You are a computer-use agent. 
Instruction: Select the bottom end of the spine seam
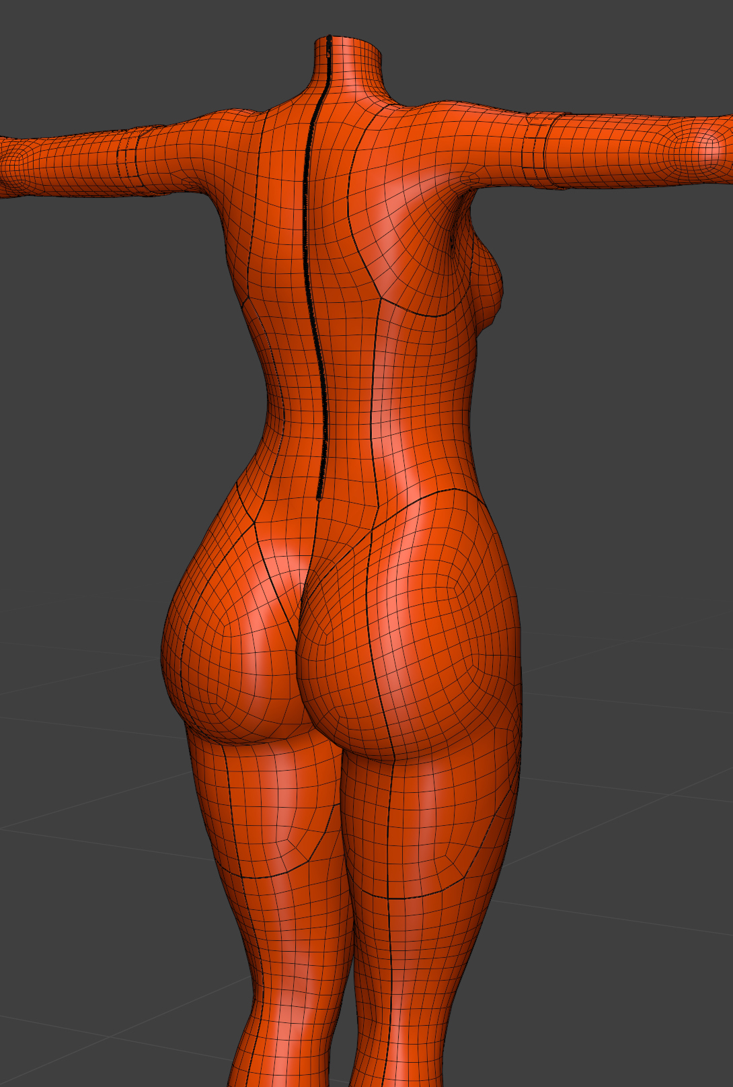319,495
